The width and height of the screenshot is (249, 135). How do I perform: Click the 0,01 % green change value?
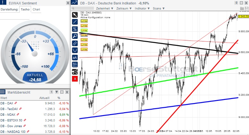point(64,114)
